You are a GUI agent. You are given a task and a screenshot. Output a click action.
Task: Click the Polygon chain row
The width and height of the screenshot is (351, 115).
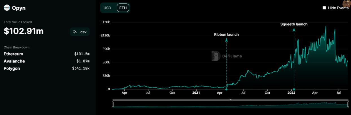pos(47,68)
